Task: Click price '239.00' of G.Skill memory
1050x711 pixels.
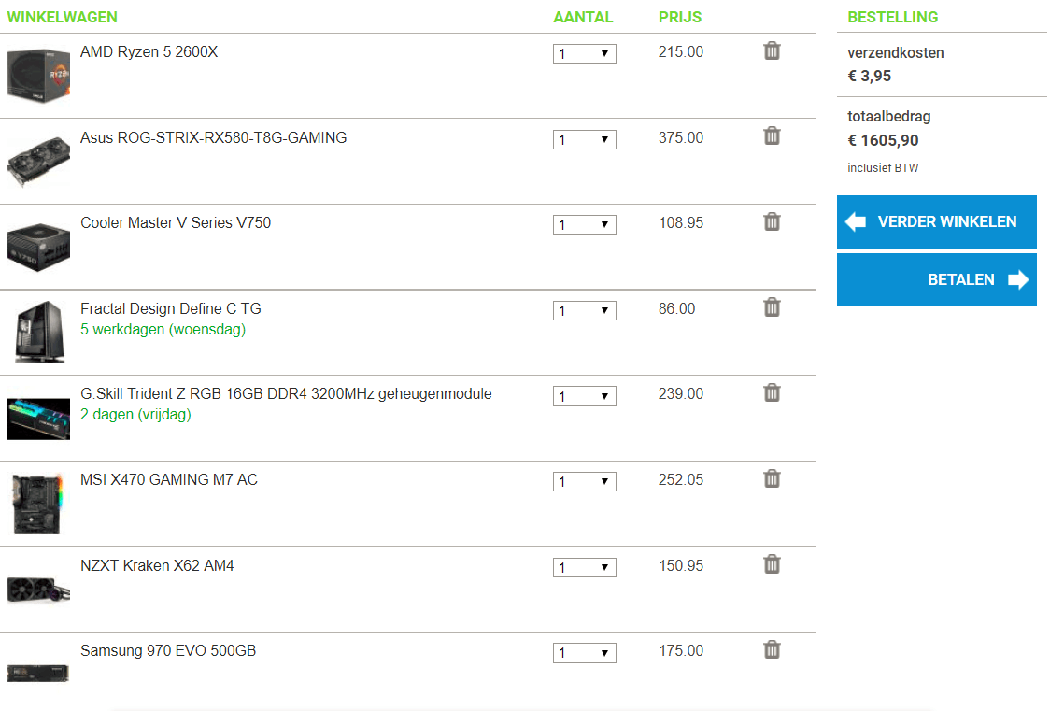Action: [680, 393]
